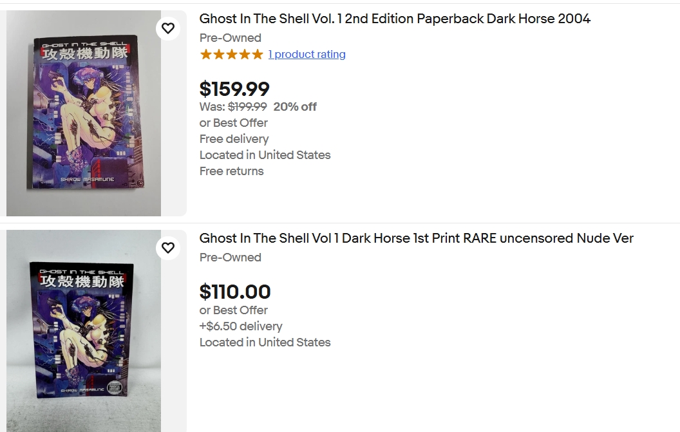Click "Pre-Owned" on the 2nd Edition listing
This screenshot has width=680, height=432.
click(230, 38)
